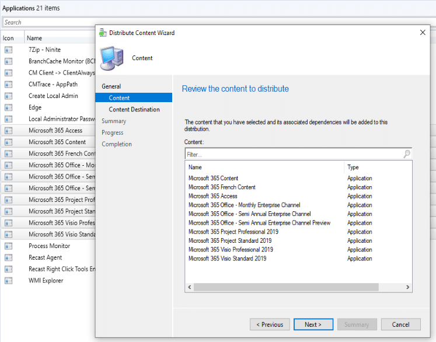
Task: Click inside the content Filter field
Action: pyautogui.click(x=292, y=155)
